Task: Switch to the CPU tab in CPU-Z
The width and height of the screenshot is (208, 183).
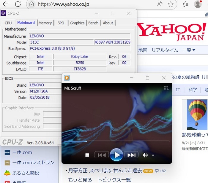Action: 8,23
